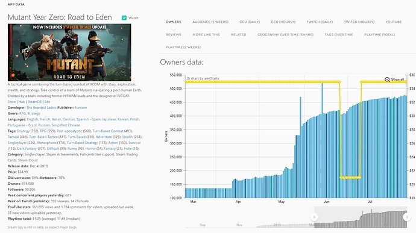Select the Tags Over Time tab

pos(339,35)
